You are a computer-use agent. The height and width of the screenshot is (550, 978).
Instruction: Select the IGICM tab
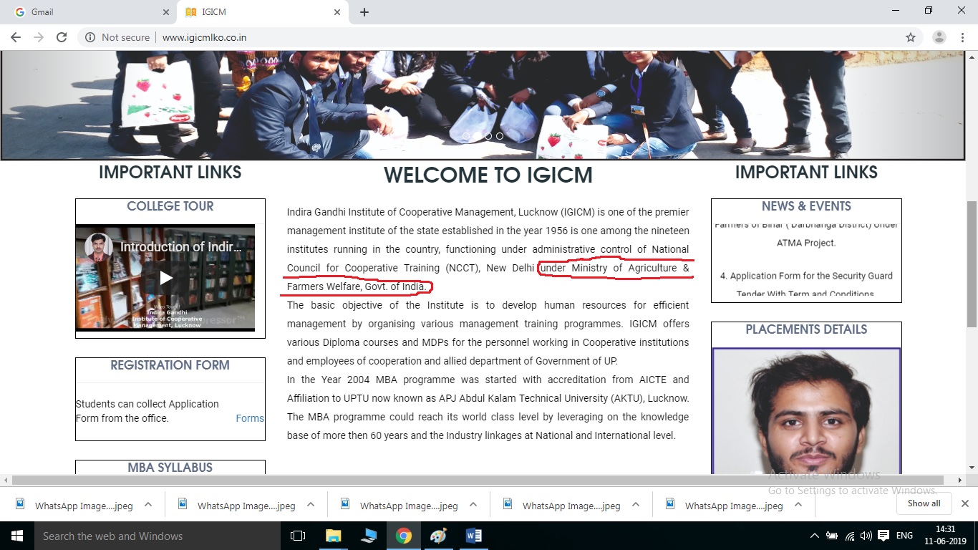pos(262,12)
